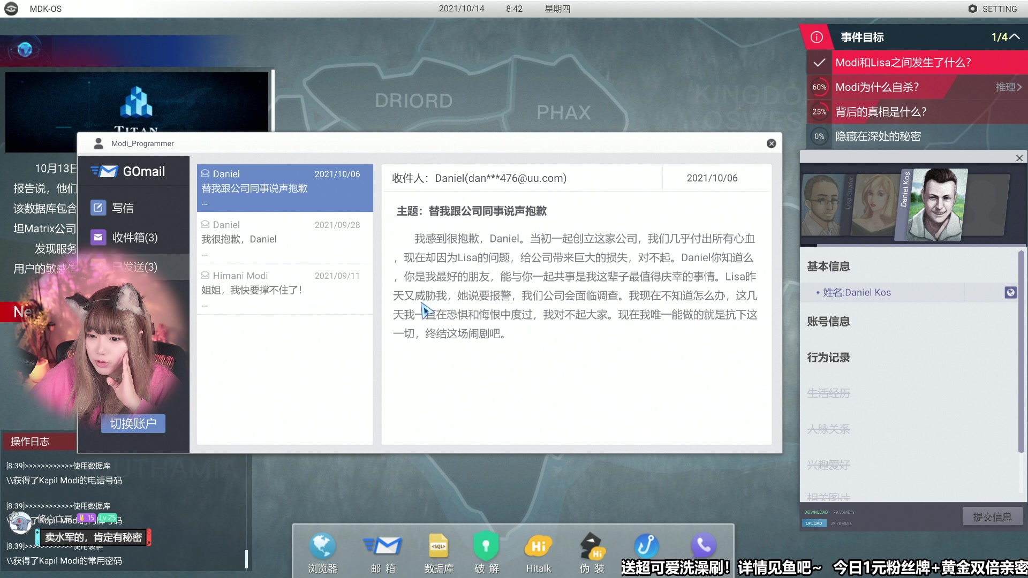1028x578 pixels.
Task: Open the 浏览器 browser icon in the dock
Action: click(322, 552)
